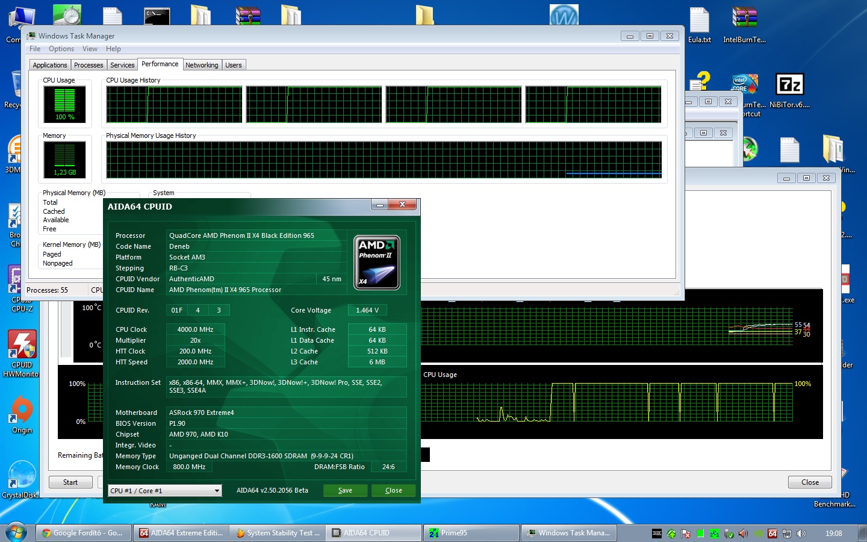
Task: Click the Physical Memory Usage History graph
Action: point(384,160)
